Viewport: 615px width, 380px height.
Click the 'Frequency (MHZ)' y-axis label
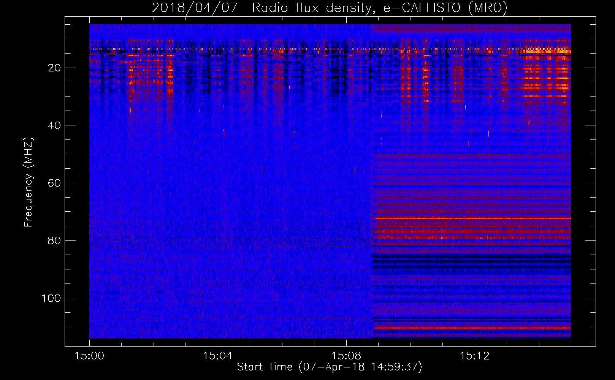[x=29, y=182]
